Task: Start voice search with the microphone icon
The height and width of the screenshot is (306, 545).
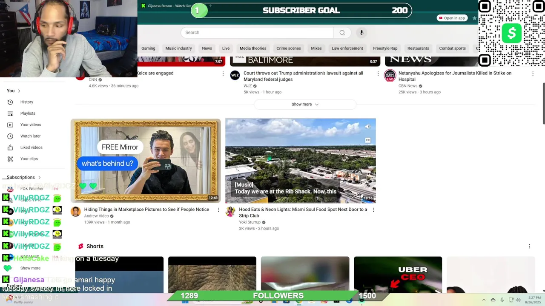Action: 361,33
